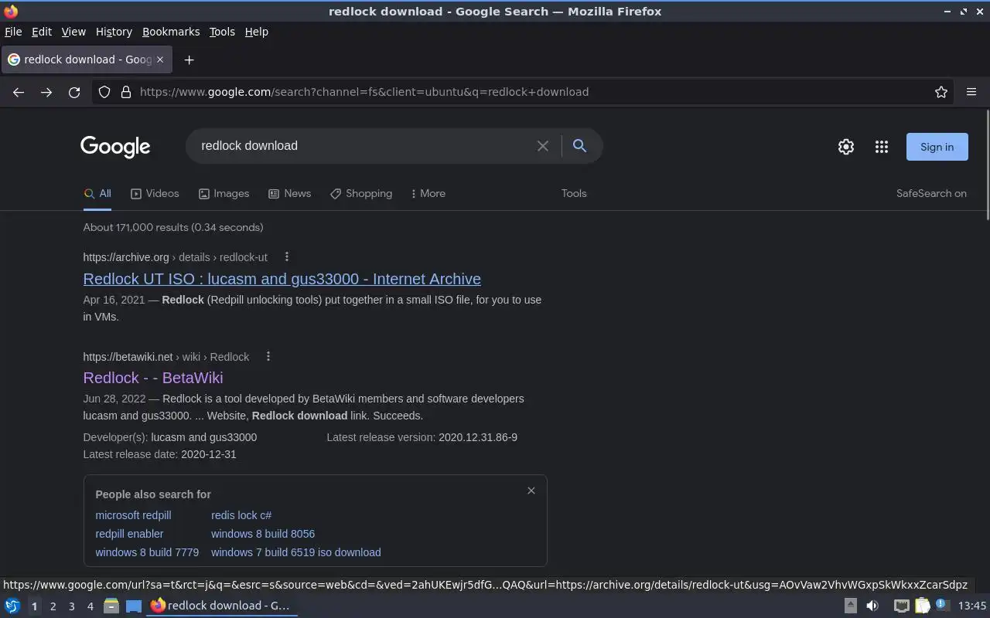Screen dimensions: 990x618
Task: Open the Redlock BetaWiki result link
Action: click(x=153, y=378)
